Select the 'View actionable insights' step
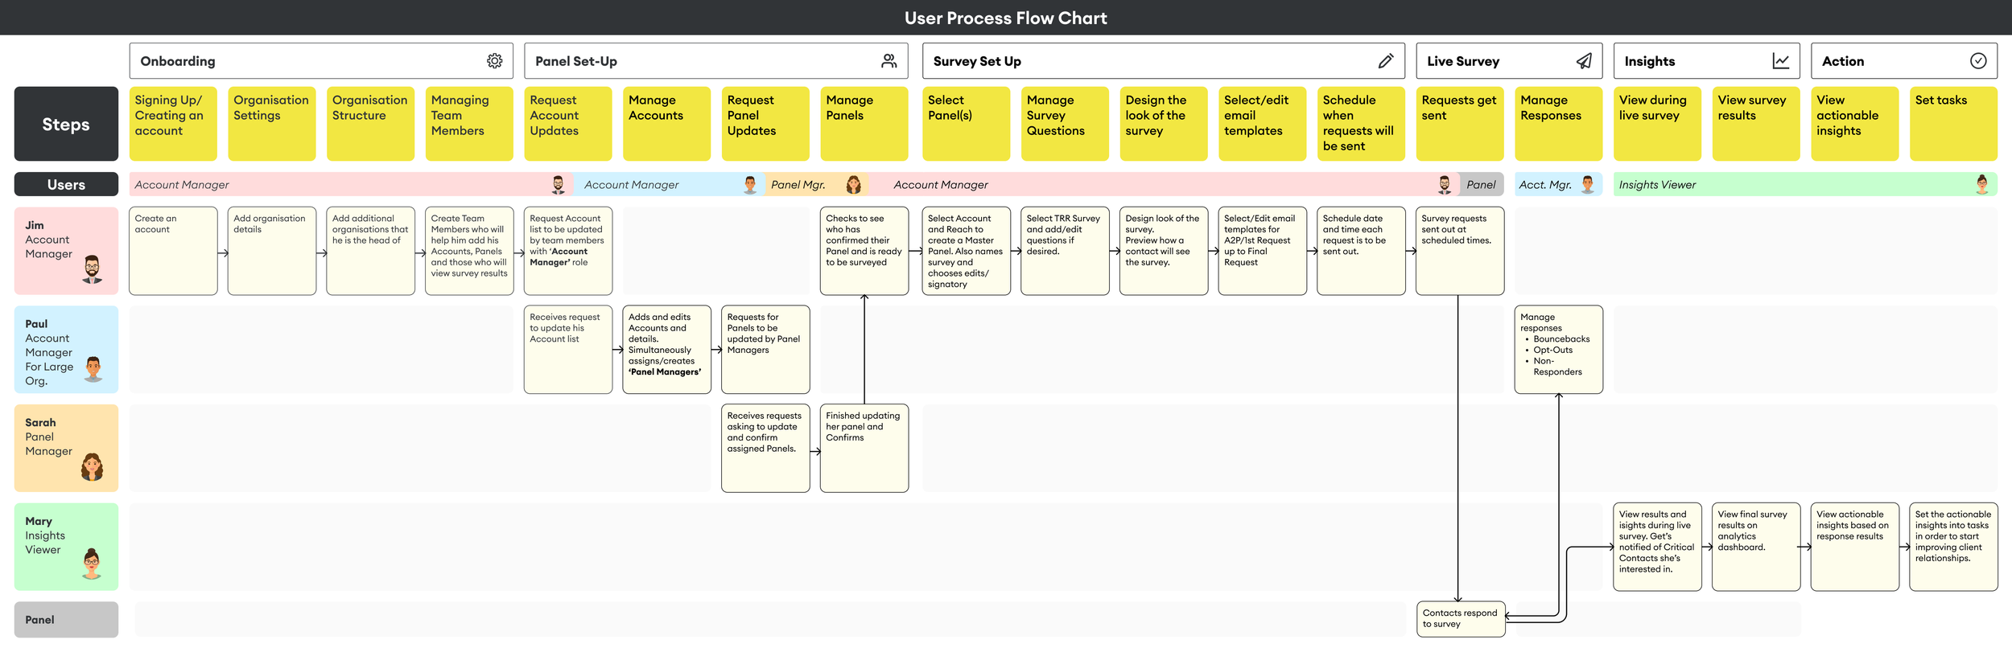Screen dimensions: 2012x652 coord(1854,124)
